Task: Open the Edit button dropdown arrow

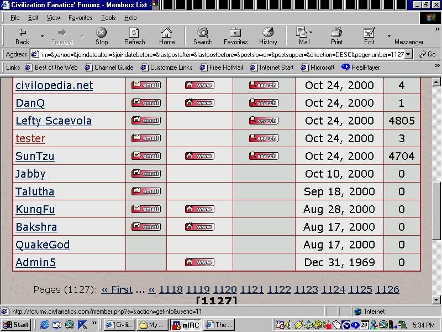Action: (389, 36)
